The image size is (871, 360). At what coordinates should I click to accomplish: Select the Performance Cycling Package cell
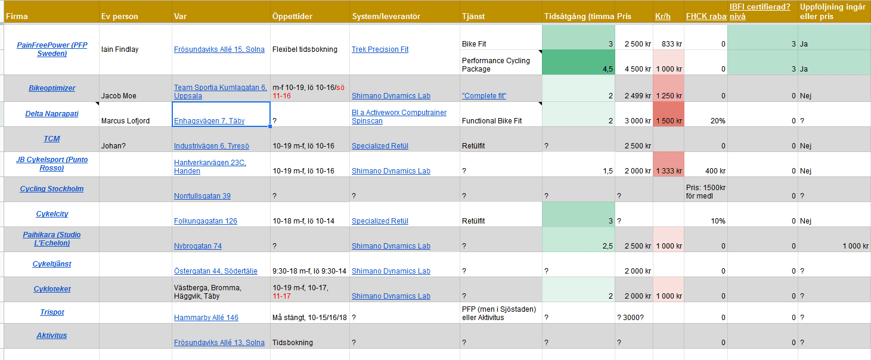[501, 62]
